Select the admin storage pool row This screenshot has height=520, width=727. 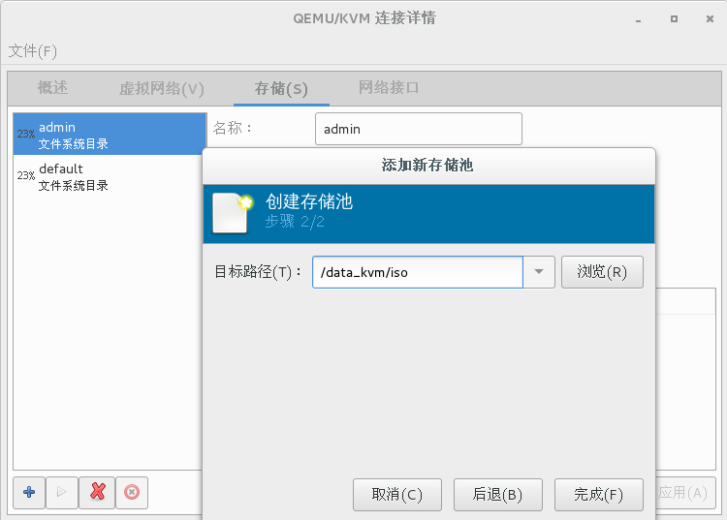(110, 135)
